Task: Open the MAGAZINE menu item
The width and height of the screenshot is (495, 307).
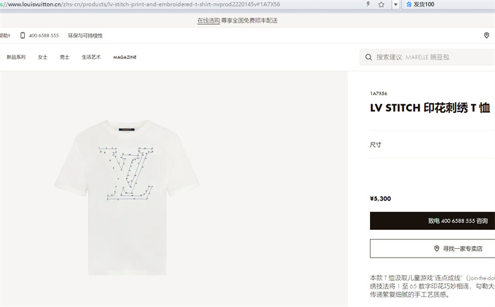Action: [124, 57]
